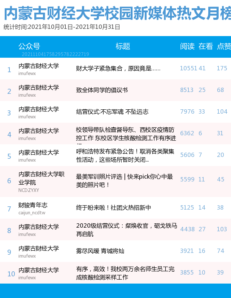Click title 财大学子紧急集合，原因竟是……
This screenshot has width=231, height=298.
(118, 68)
